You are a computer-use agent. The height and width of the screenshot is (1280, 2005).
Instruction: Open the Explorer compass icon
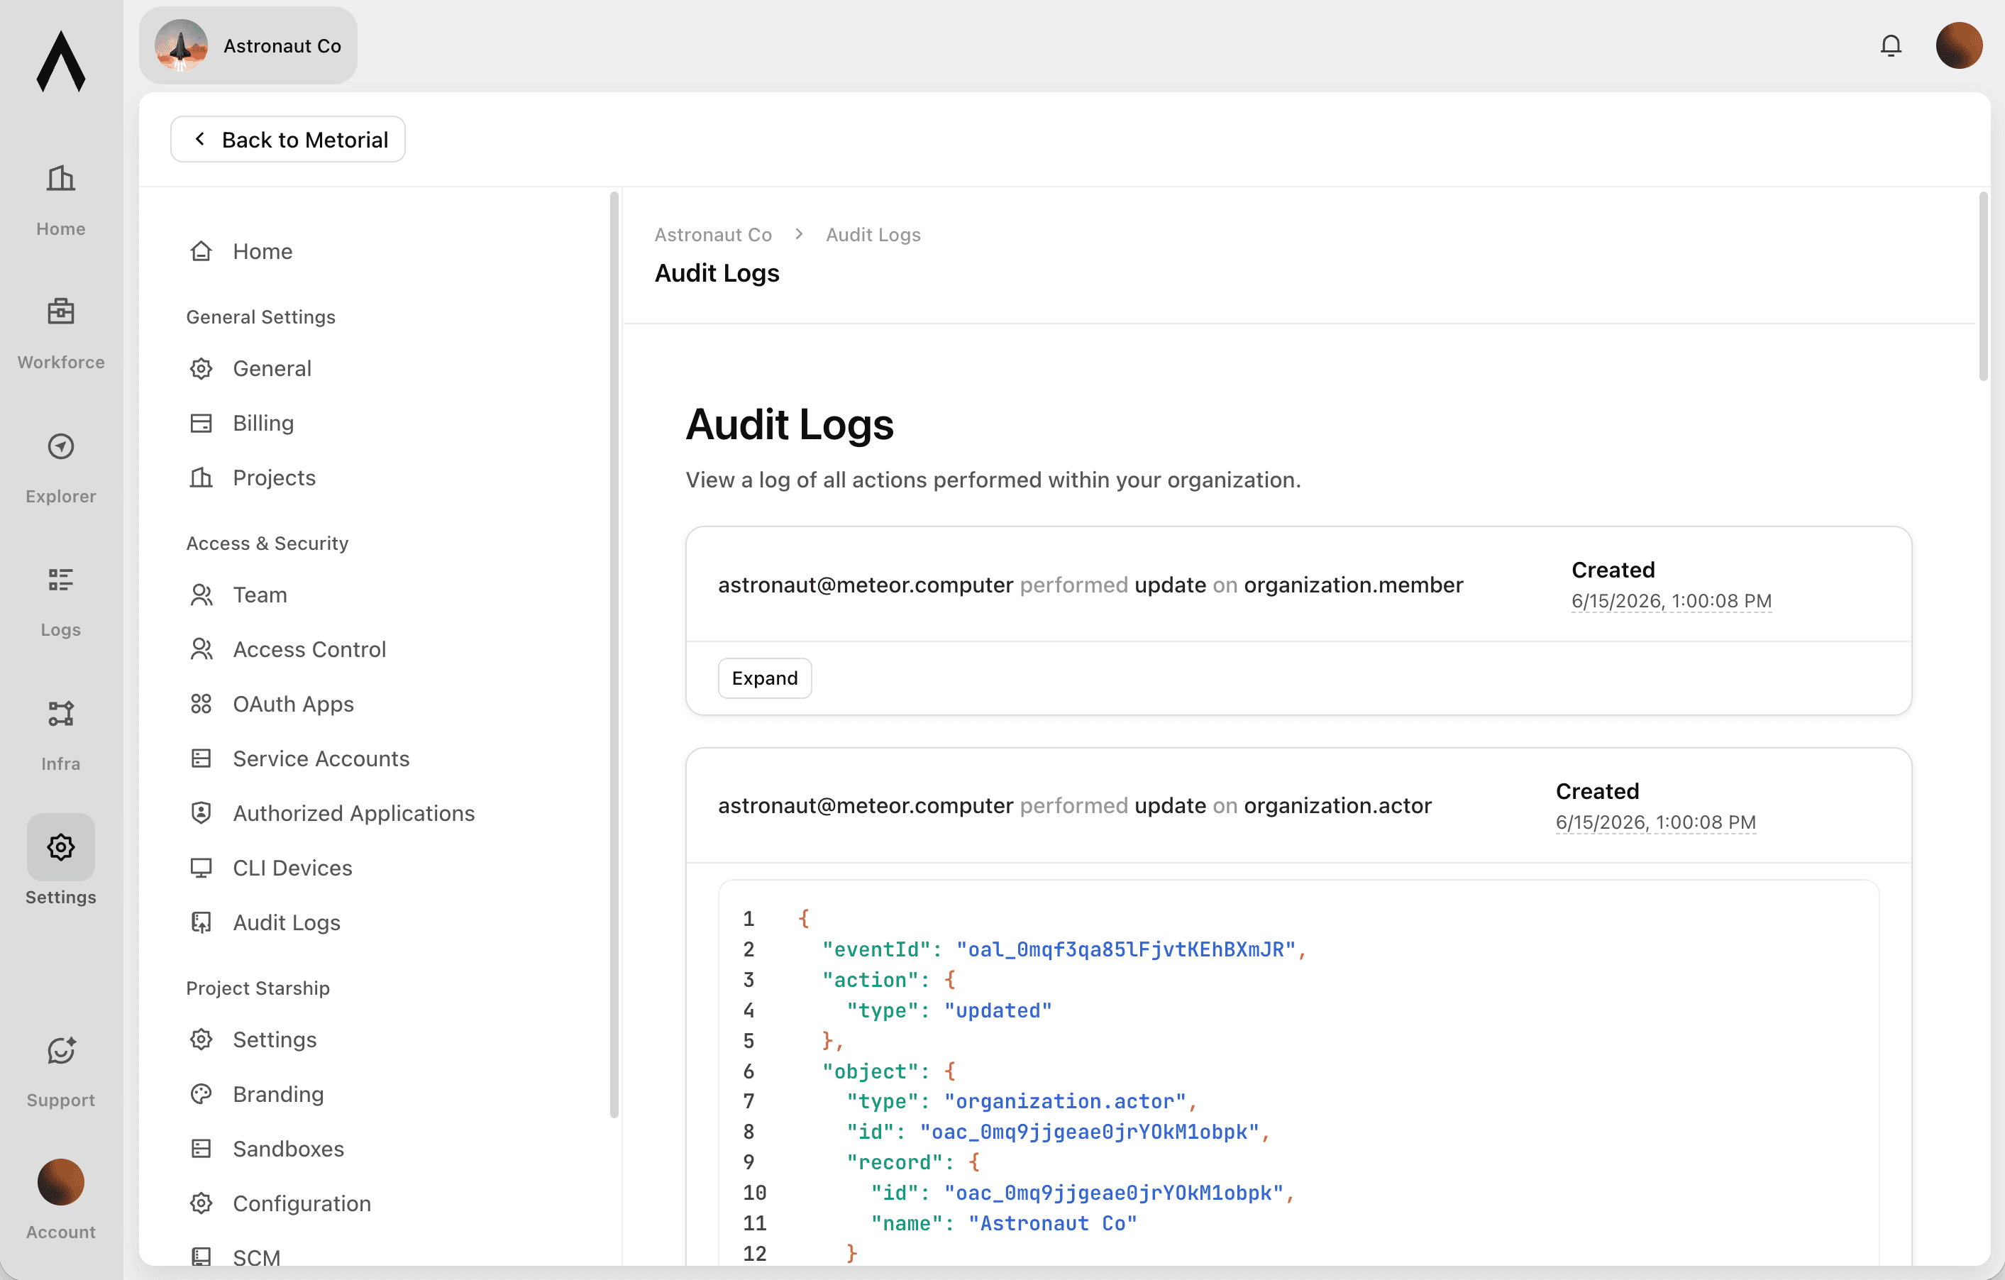point(61,446)
